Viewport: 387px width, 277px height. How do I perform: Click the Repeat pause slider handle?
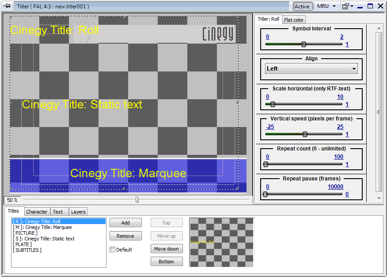[266, 194]
